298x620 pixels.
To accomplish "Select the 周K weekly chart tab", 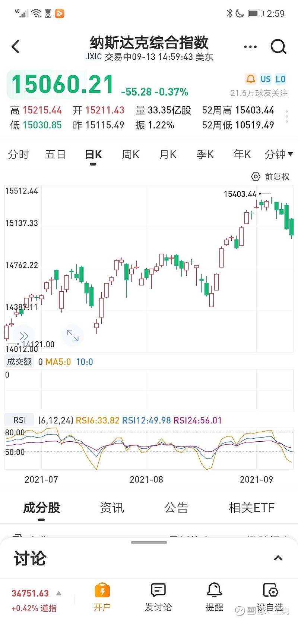I will click(x=130, y=154).
